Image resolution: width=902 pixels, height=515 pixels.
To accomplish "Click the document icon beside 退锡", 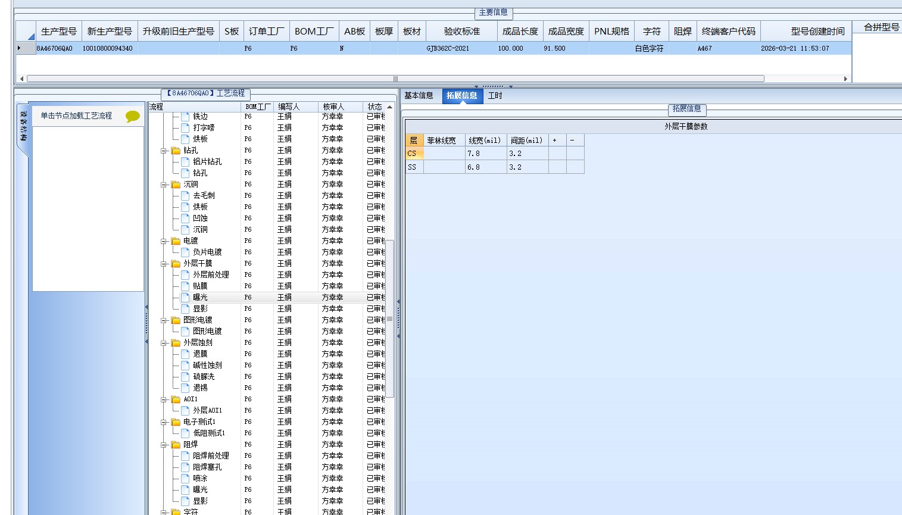I will tap(185, 388).
